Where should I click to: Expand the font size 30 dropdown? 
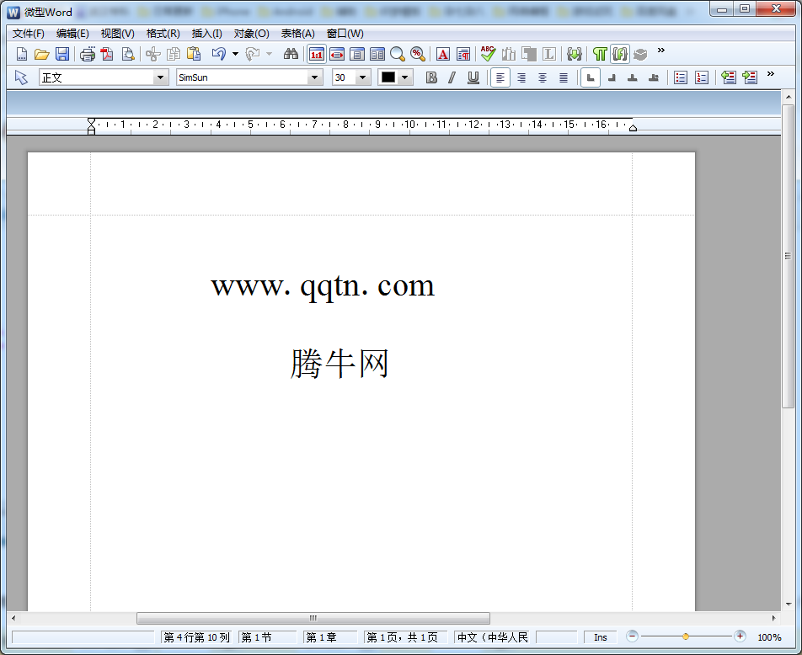coord(363,77)
